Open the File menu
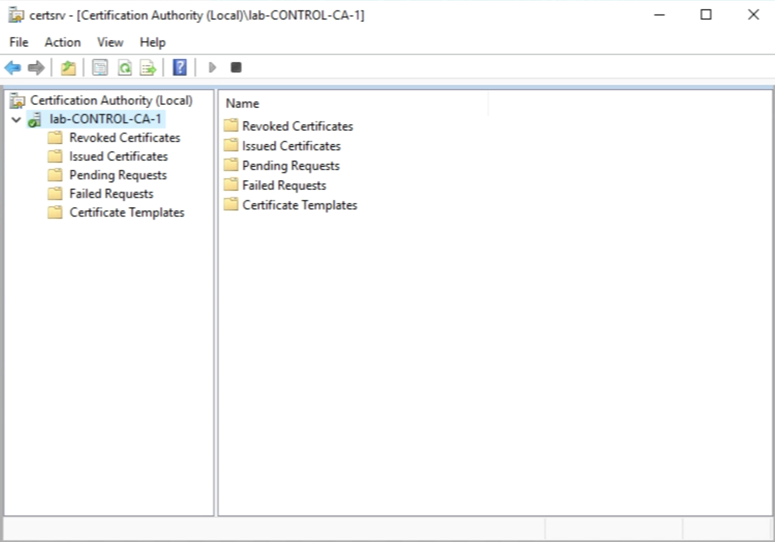 tap(19, 42)
